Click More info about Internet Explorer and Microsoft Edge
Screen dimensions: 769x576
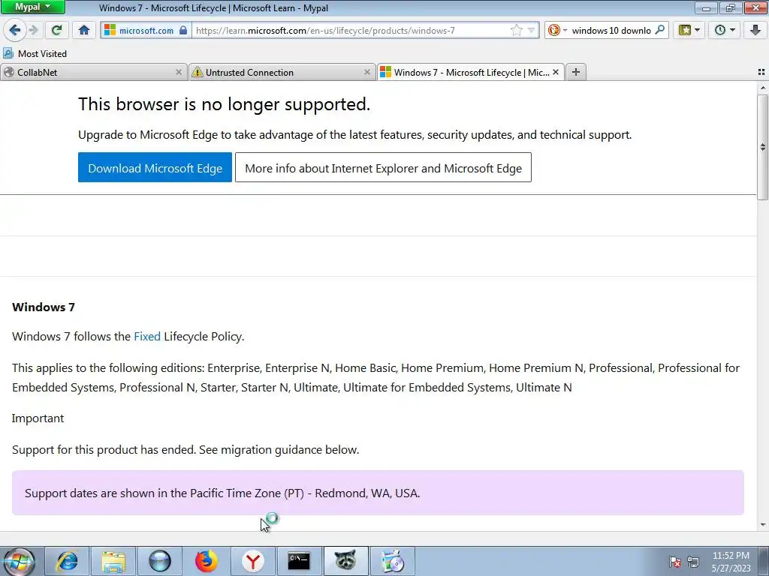click(383, 167)
